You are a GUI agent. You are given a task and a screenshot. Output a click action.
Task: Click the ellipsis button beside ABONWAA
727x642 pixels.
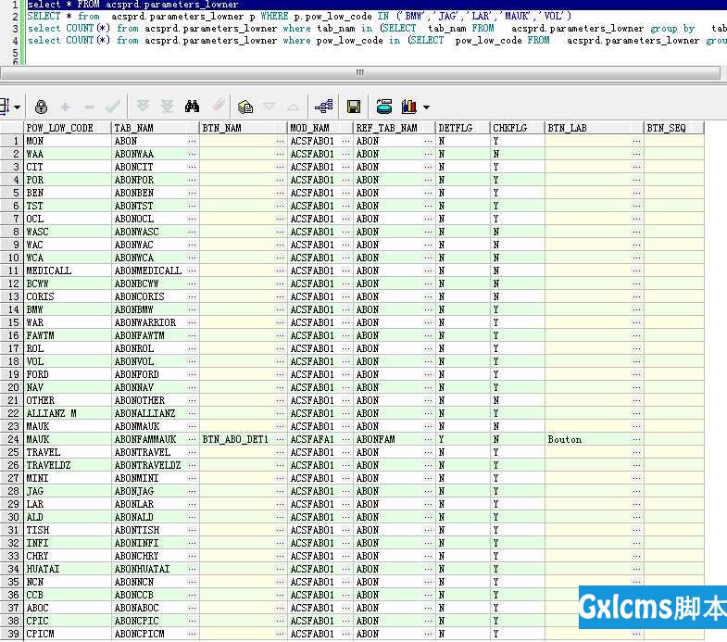pyautogui.click(x=192, y=154)
